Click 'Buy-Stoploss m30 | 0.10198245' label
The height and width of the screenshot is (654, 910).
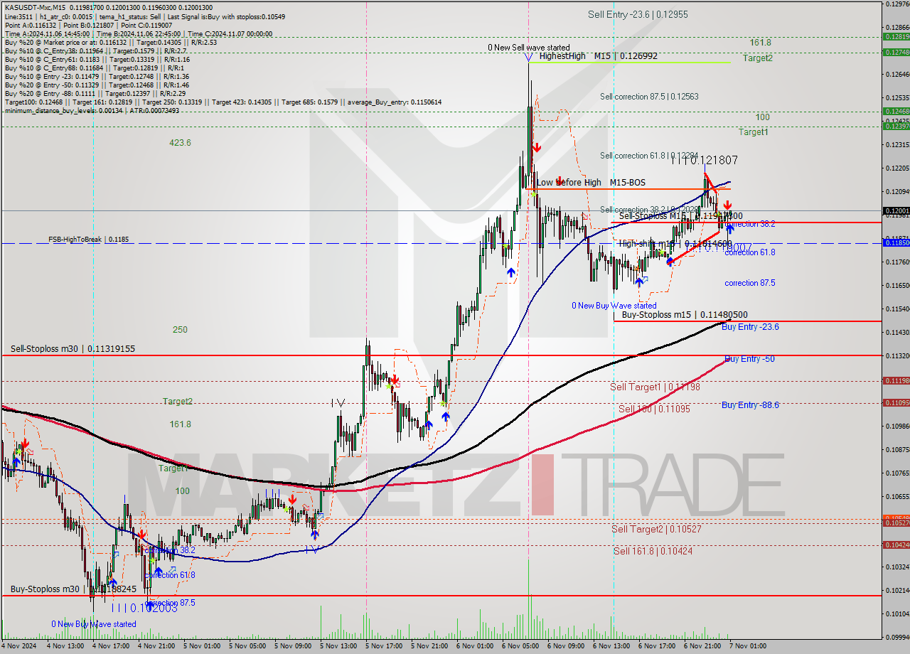tap(73, 589)
